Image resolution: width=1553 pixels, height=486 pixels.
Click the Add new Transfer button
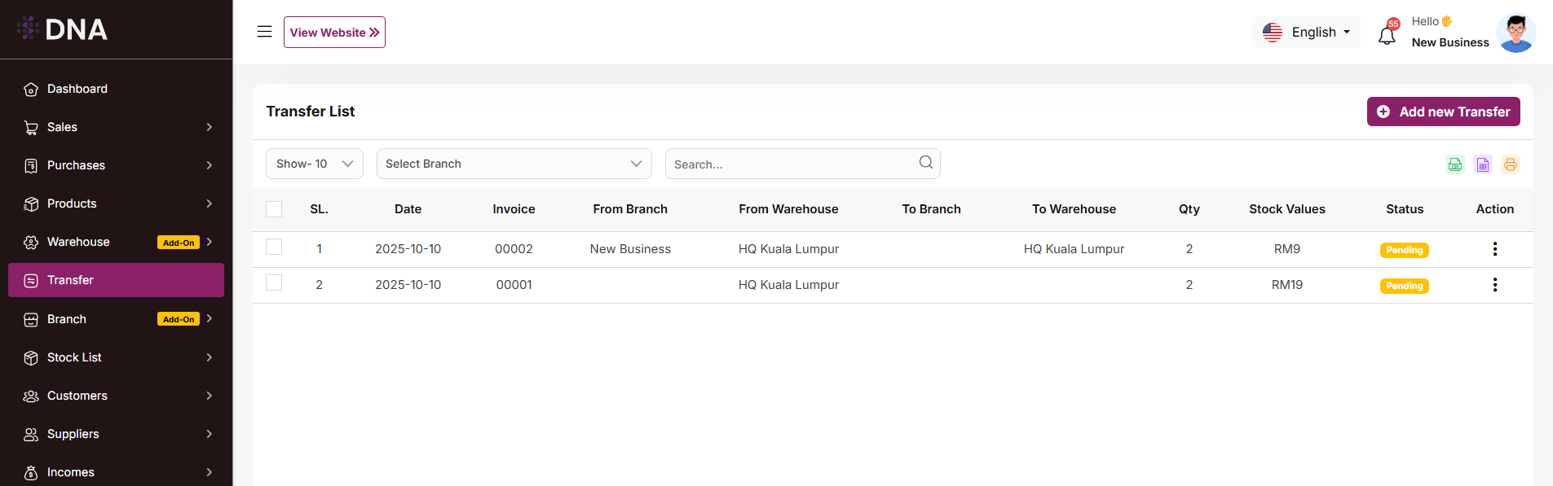pos(1443,112)
